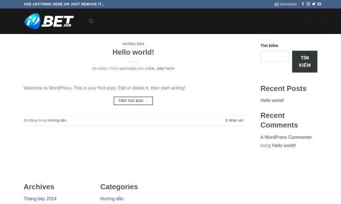Click the i9BET.skin logo
The image size is (341, 204).
coord(49,21)
